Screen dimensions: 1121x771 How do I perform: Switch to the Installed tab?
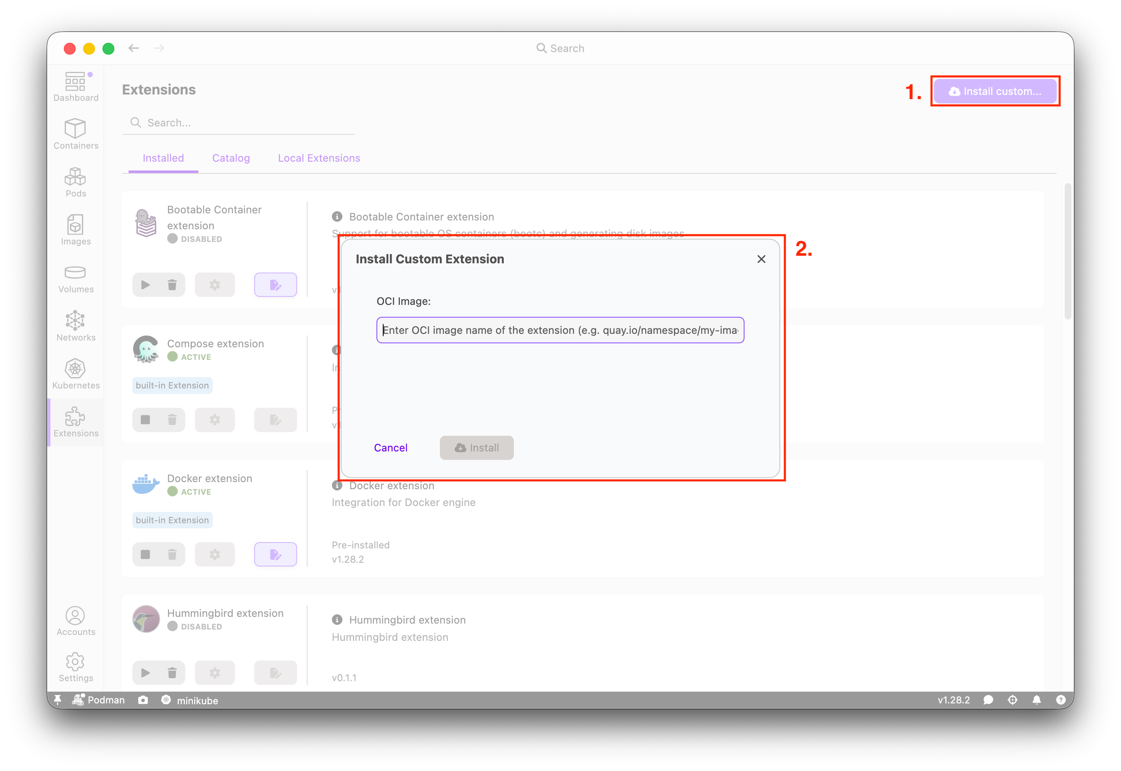tap(163, 158)
